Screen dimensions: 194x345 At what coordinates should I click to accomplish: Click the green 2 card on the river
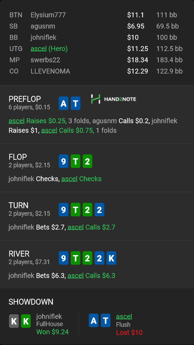87,258
